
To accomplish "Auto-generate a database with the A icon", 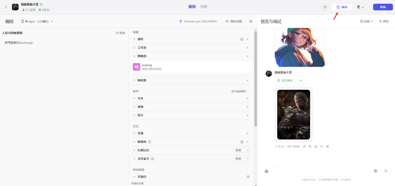I will click(x=242, y=142).
